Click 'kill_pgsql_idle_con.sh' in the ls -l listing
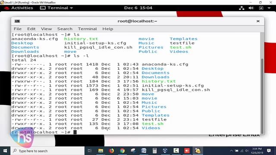 176,90
